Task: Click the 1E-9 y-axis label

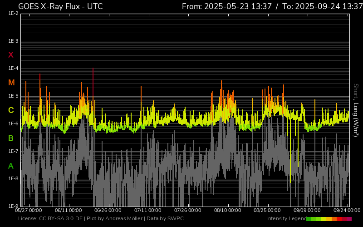Action: [13, 206]
